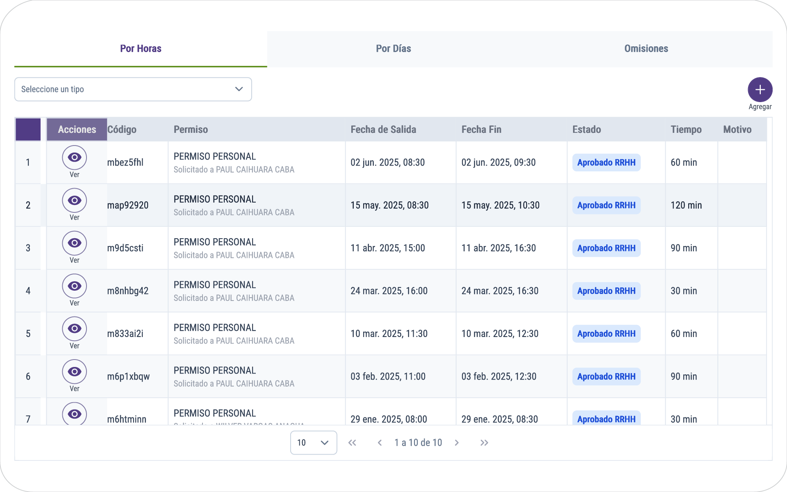Switch to the Por Días tab

393,49
